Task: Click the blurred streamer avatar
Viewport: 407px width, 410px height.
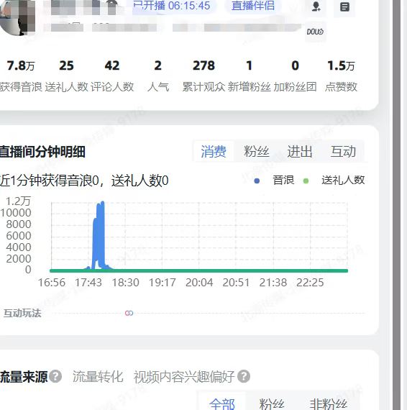Action: pos(17,17)
